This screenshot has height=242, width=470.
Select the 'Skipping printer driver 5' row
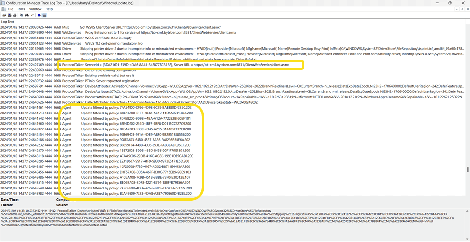coord(233,54)
